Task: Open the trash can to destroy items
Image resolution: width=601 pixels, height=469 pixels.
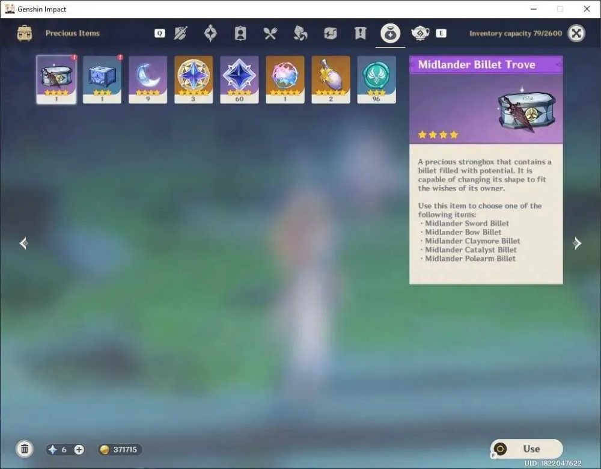Action: click(x=25, y=449)
